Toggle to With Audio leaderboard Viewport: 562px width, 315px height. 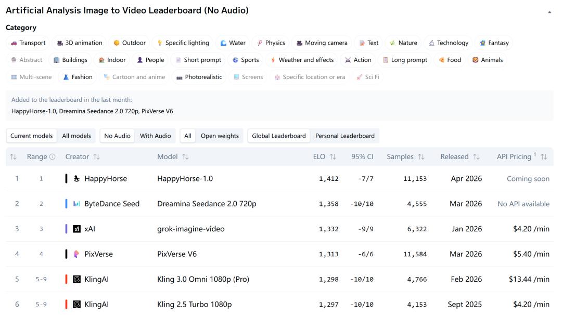[x=155, y=136]
